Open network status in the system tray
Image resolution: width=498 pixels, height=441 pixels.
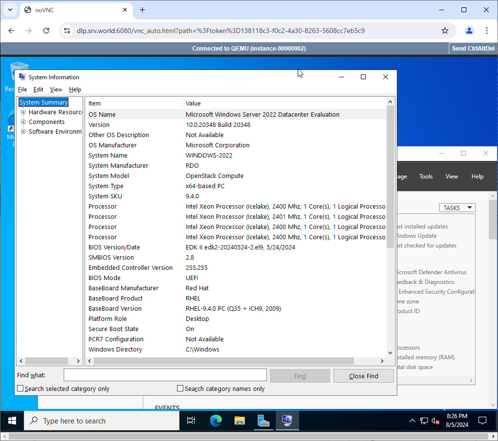424,421
